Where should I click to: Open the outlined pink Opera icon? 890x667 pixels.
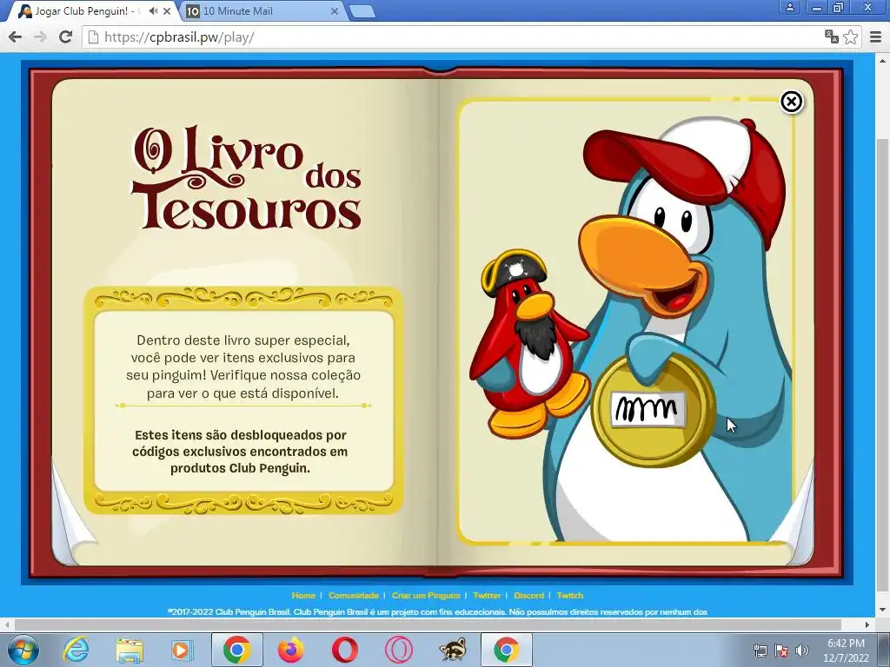398,650
